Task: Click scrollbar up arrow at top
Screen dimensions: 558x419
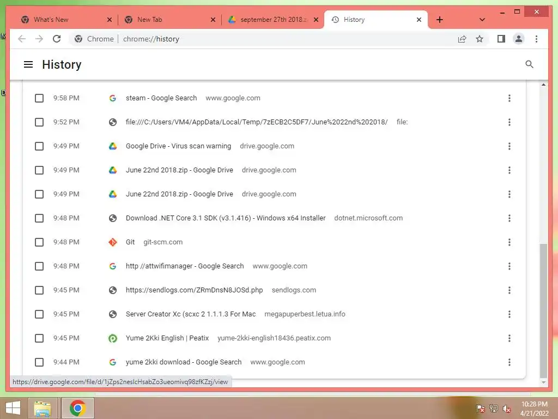Action: pyautogui.click(x=543, y=85)
